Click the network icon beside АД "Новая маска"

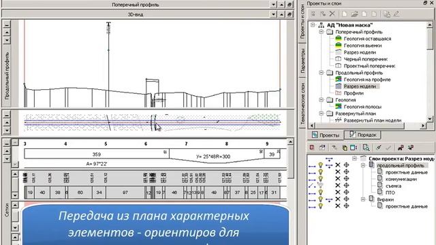click(x=321, y=24)
